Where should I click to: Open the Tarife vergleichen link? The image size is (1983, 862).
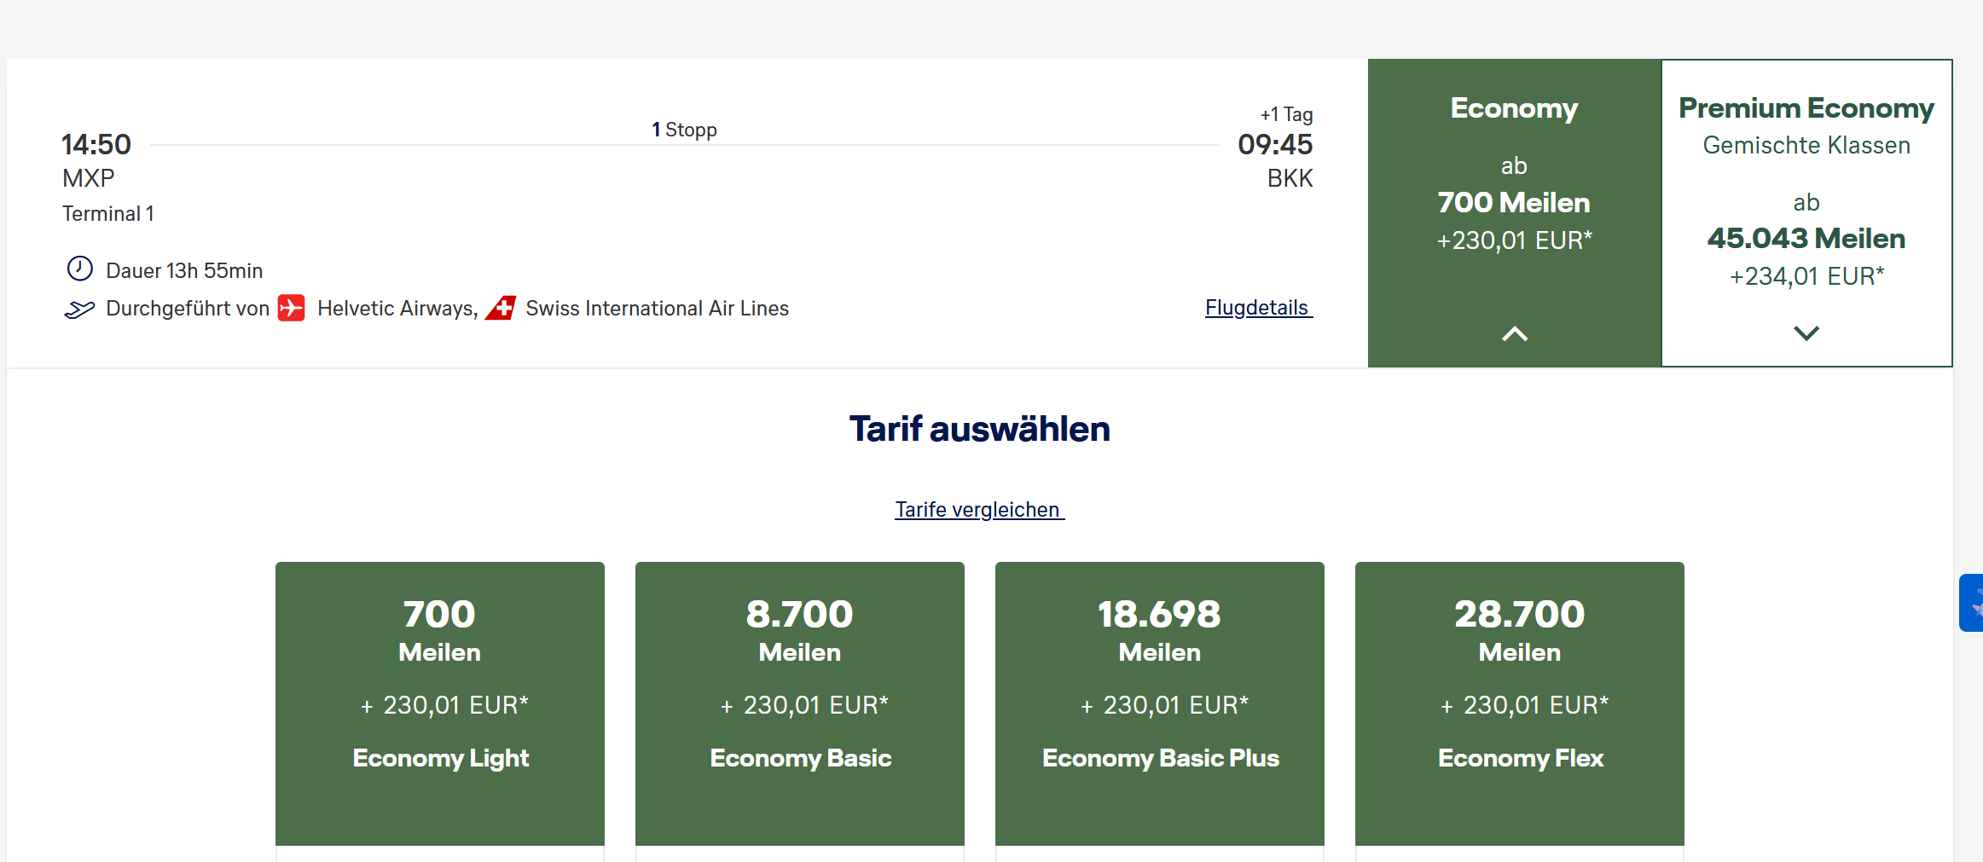pyautogui.click(x=979, y=510)
